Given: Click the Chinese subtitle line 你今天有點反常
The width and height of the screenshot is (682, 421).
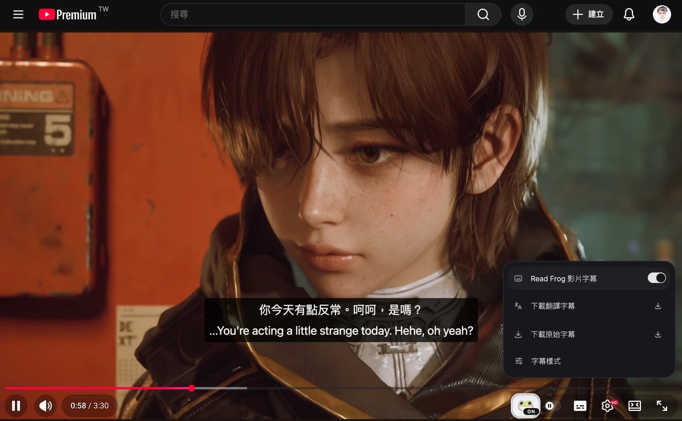Looking at the screenshot, I should (341, 310).
